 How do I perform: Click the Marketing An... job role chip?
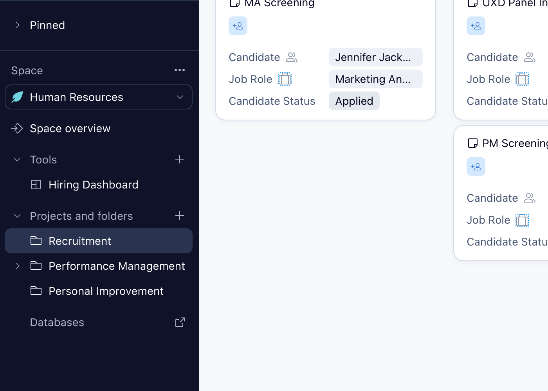(376, 79)
